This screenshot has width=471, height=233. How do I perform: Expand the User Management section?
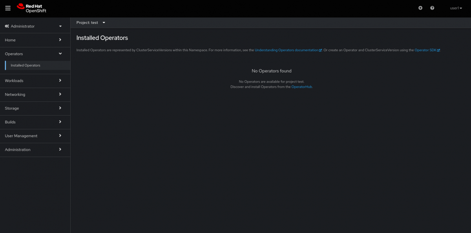(33, 136)
